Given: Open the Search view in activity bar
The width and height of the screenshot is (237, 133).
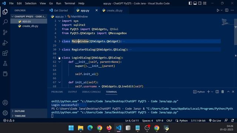Looking at the screenshot, I should (5, 22).
